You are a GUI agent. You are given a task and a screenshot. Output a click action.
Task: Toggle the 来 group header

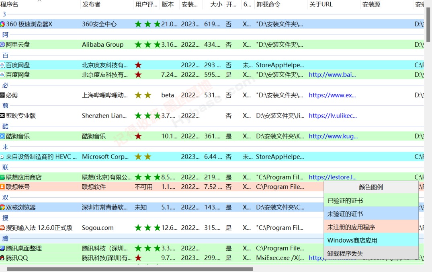click(5, 147)
